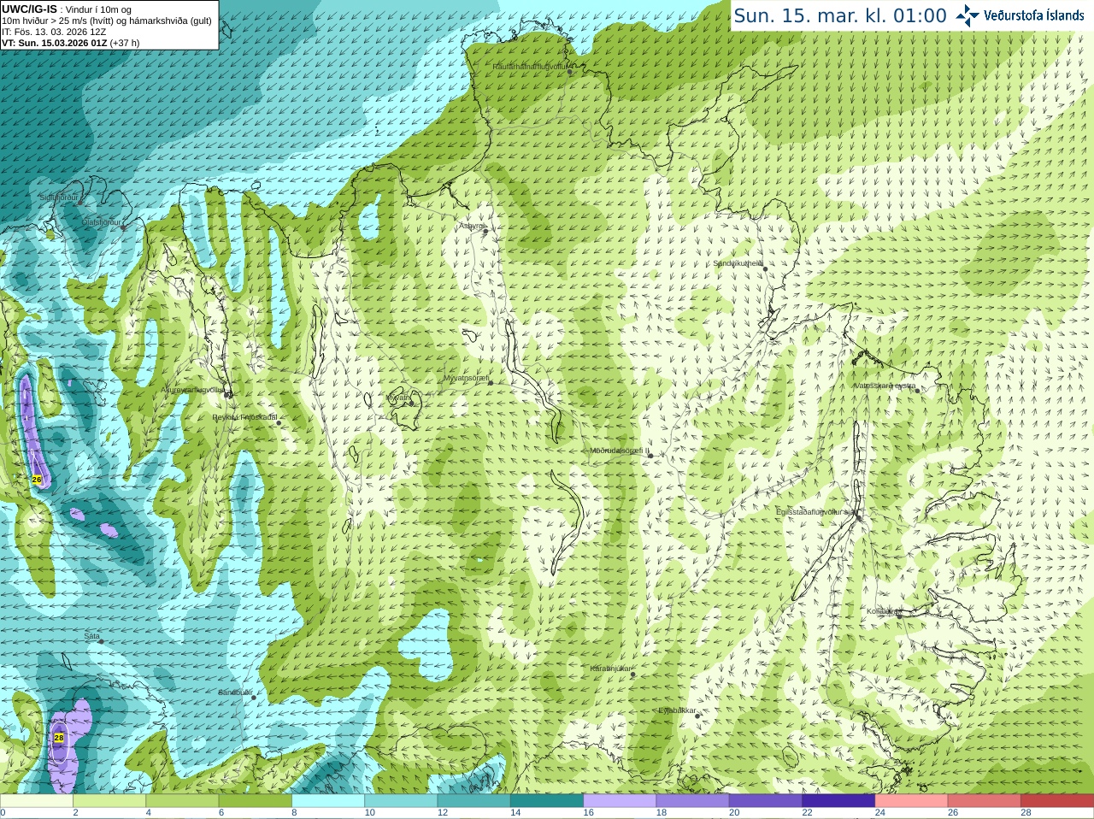Click the UWC/IG-IS model heading
Image resolution: width=1094 pixels, height=819 pixels.
(29, 9)
